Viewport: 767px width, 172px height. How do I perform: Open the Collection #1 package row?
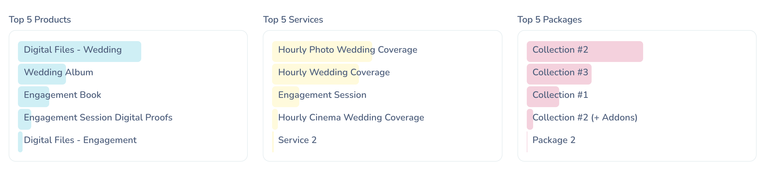click(x=560, y=95)
